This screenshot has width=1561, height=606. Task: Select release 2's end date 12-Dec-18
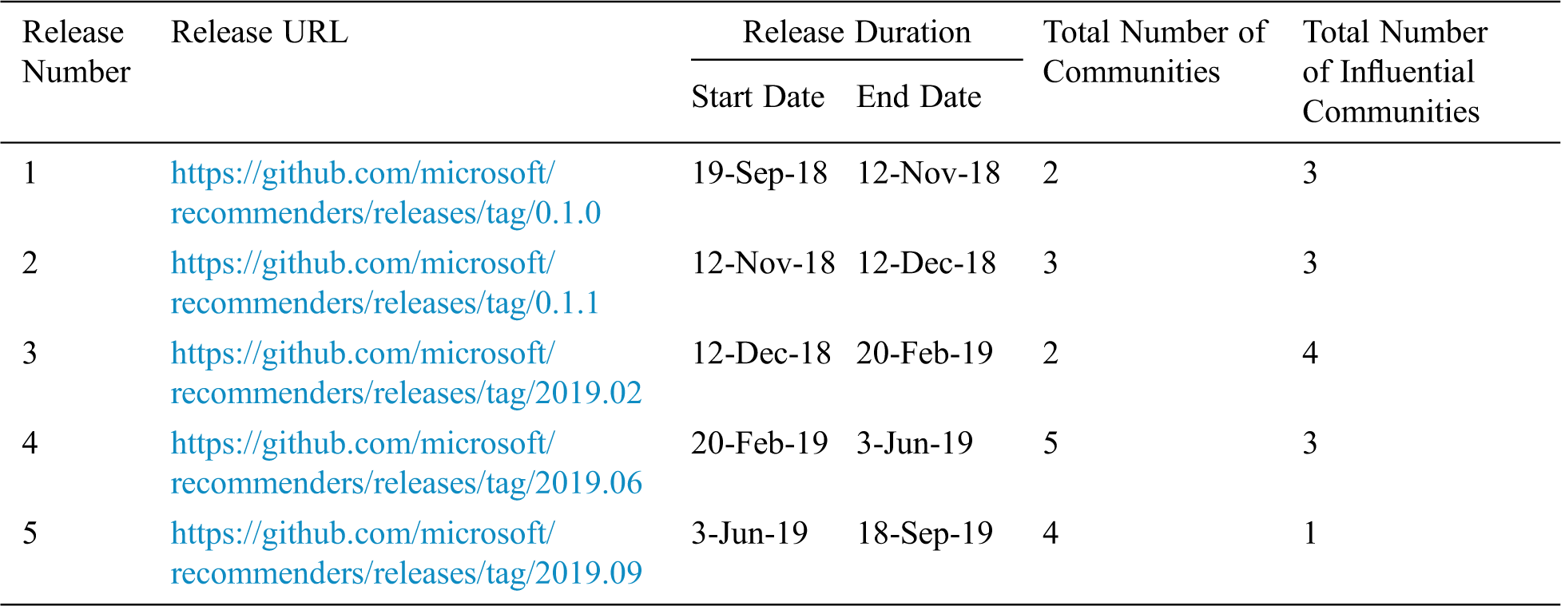click(x=926, y=263)
